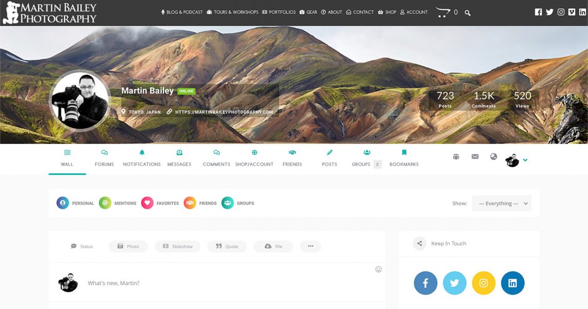The image size is (588, 309).
Task: Open the Show Everything dropdown
Action: [501, 203]
